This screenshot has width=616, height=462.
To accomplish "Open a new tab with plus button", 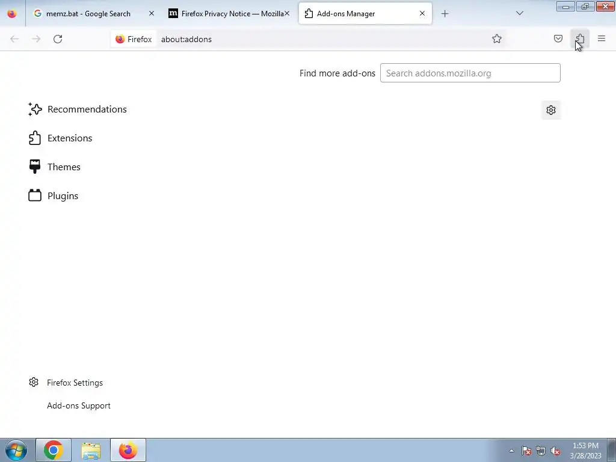I will coord(445,14).
